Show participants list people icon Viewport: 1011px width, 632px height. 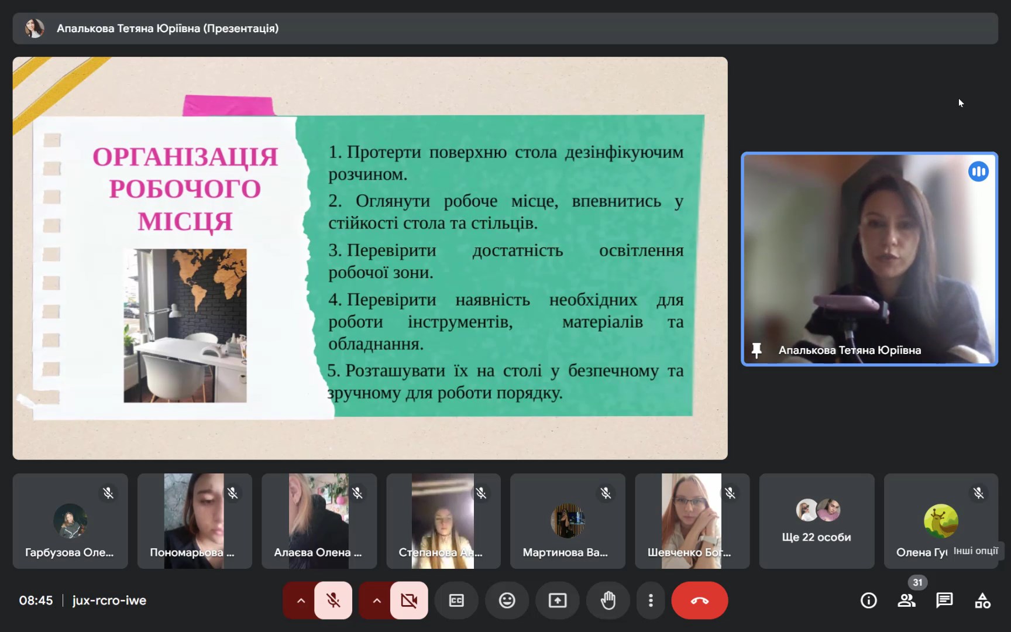tap(907, 600)
